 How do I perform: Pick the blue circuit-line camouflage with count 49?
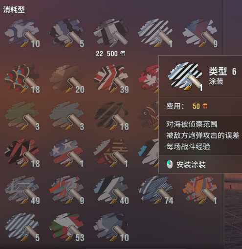point(22,190)
